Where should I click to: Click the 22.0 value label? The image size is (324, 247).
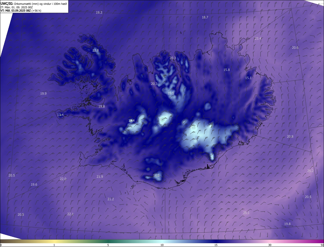[63, 179]
